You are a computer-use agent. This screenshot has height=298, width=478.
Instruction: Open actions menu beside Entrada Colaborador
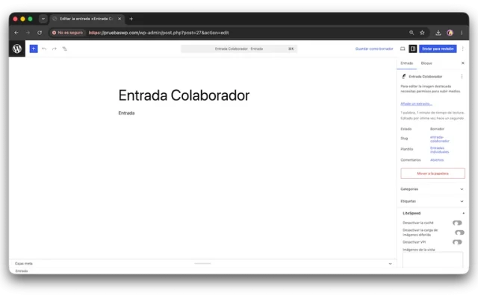click(x=462, y=77)
